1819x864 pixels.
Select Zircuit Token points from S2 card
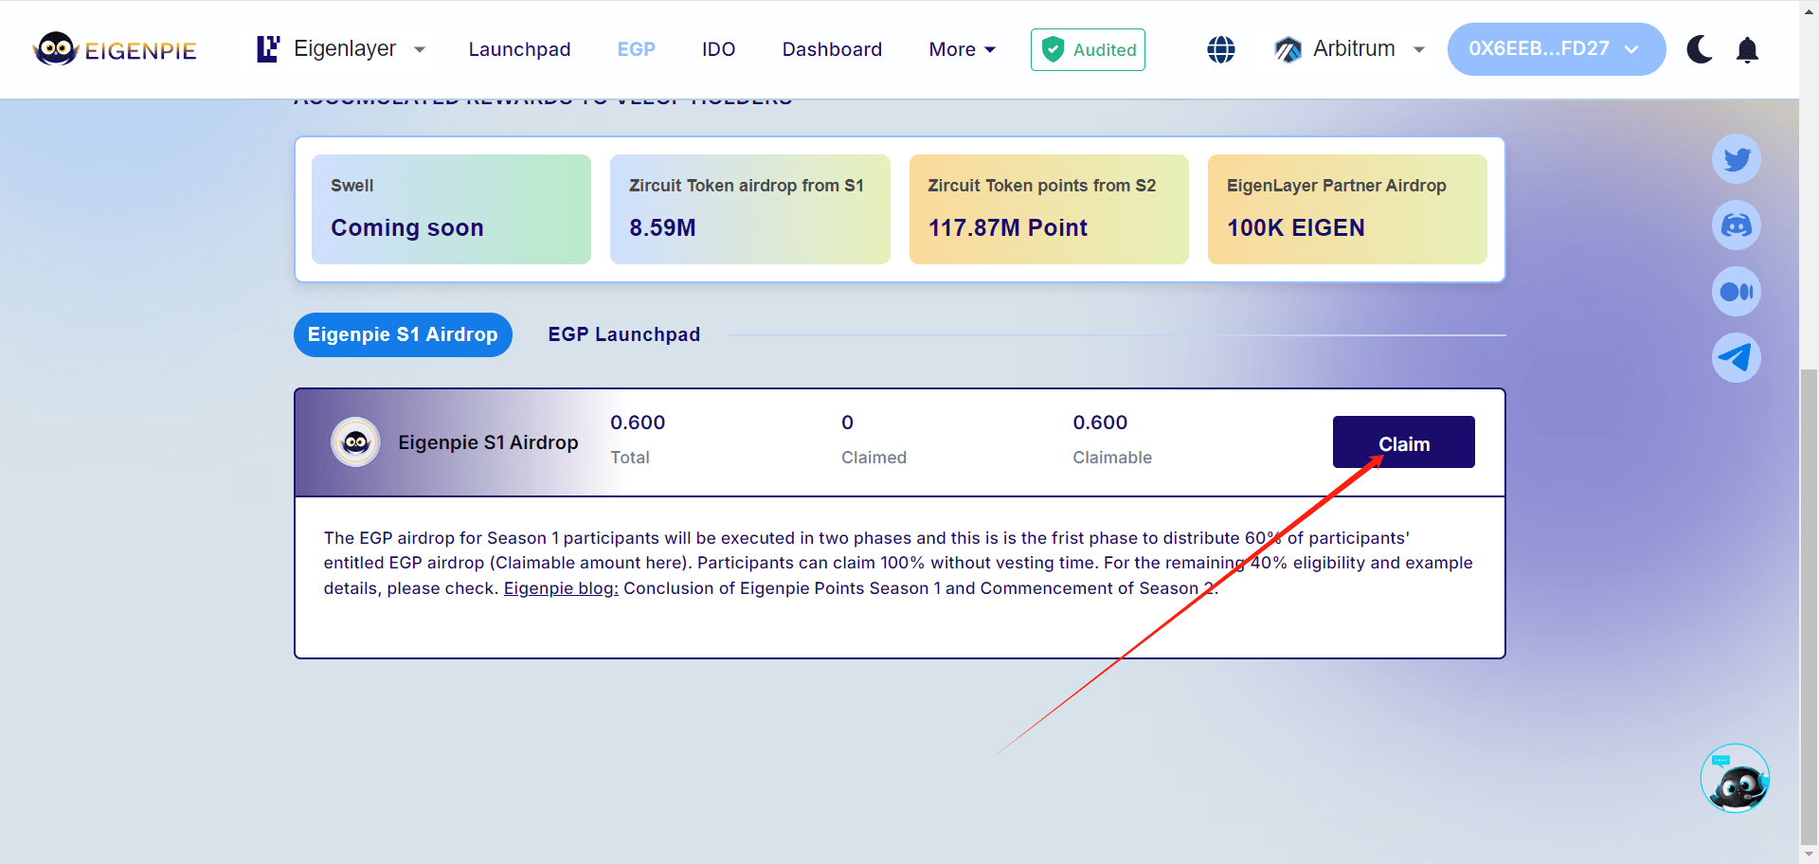(x=1049, y=209)
